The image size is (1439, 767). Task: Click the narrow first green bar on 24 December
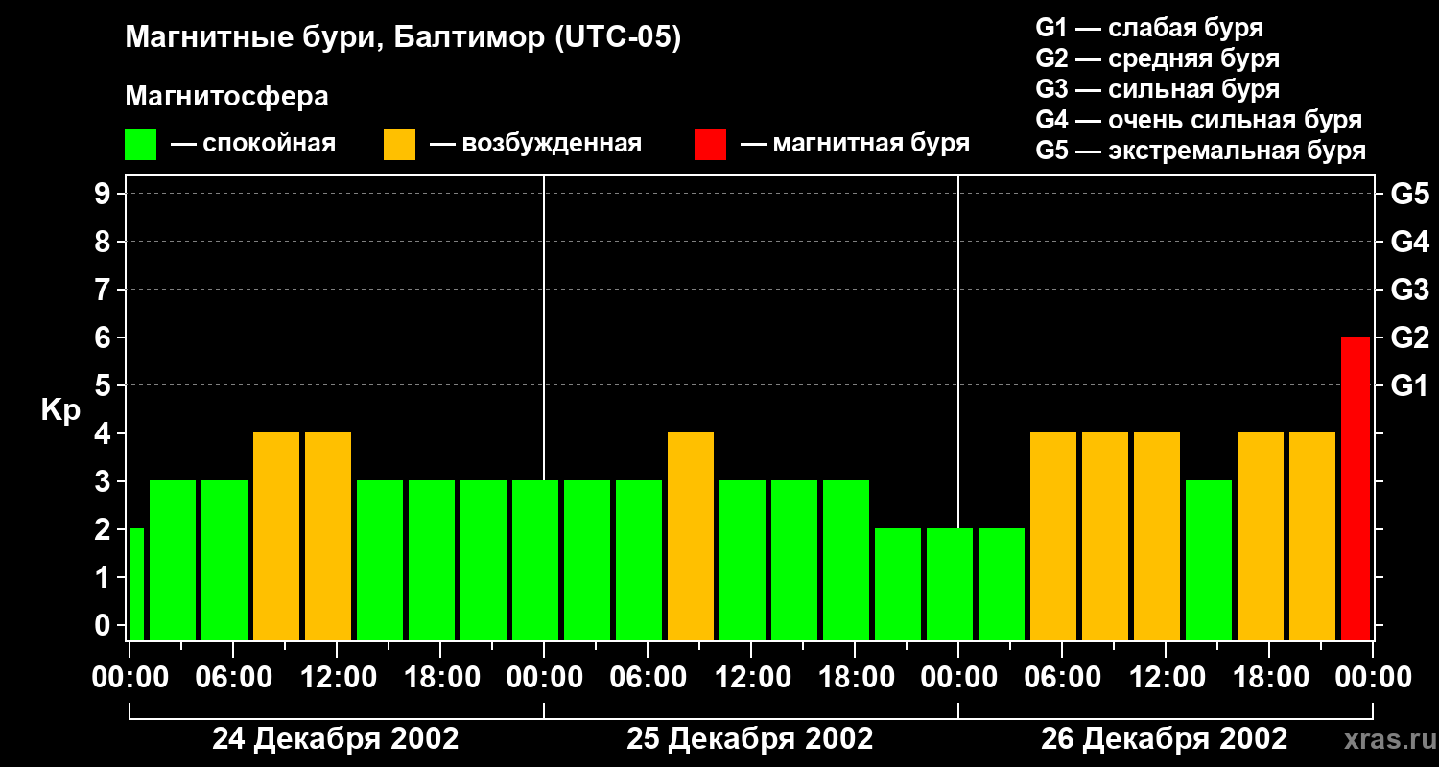(136, 584)
